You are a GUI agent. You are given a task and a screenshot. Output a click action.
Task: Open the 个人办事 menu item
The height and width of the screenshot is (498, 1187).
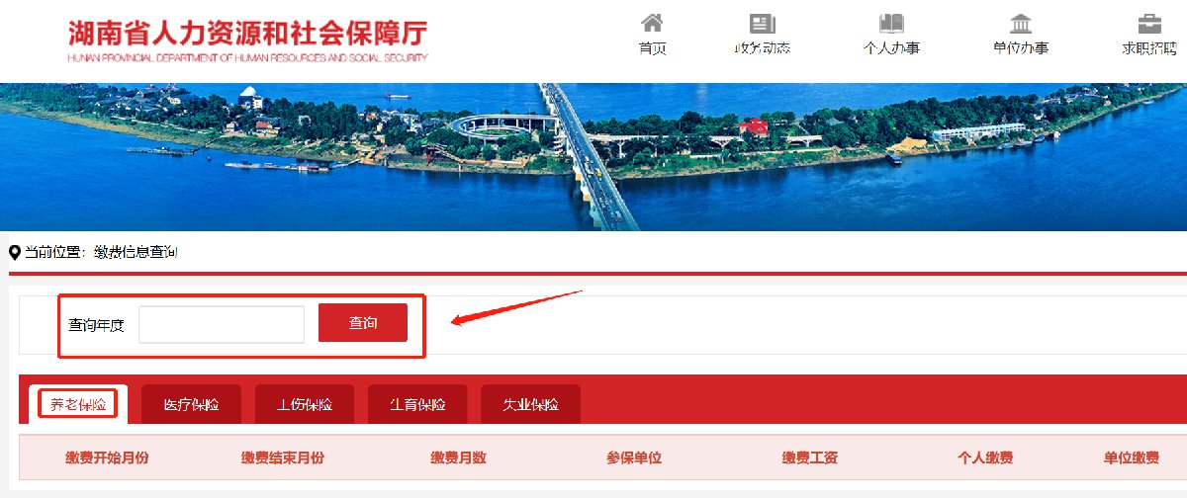(891, 48)
